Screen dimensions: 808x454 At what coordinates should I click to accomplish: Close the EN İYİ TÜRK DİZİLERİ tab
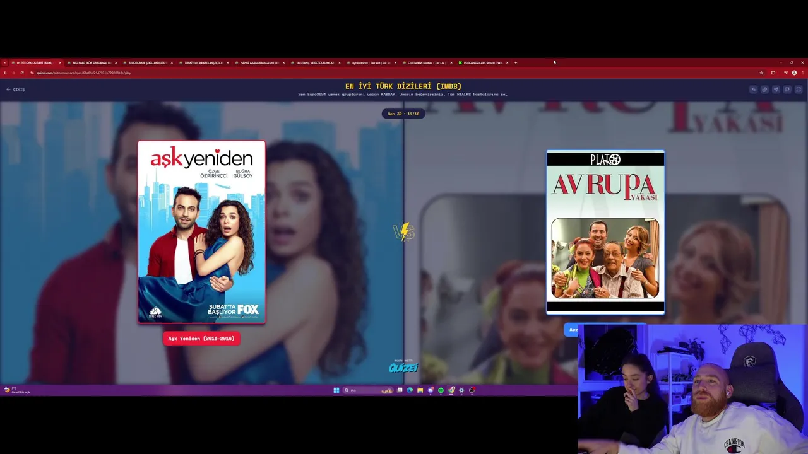61,62
